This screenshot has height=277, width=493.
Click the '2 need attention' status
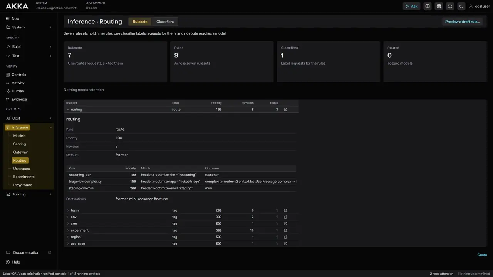point(441,274)
